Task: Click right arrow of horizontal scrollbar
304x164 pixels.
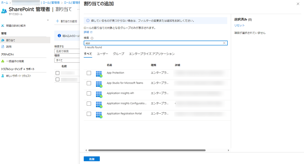Action: (x=228, y=150)
